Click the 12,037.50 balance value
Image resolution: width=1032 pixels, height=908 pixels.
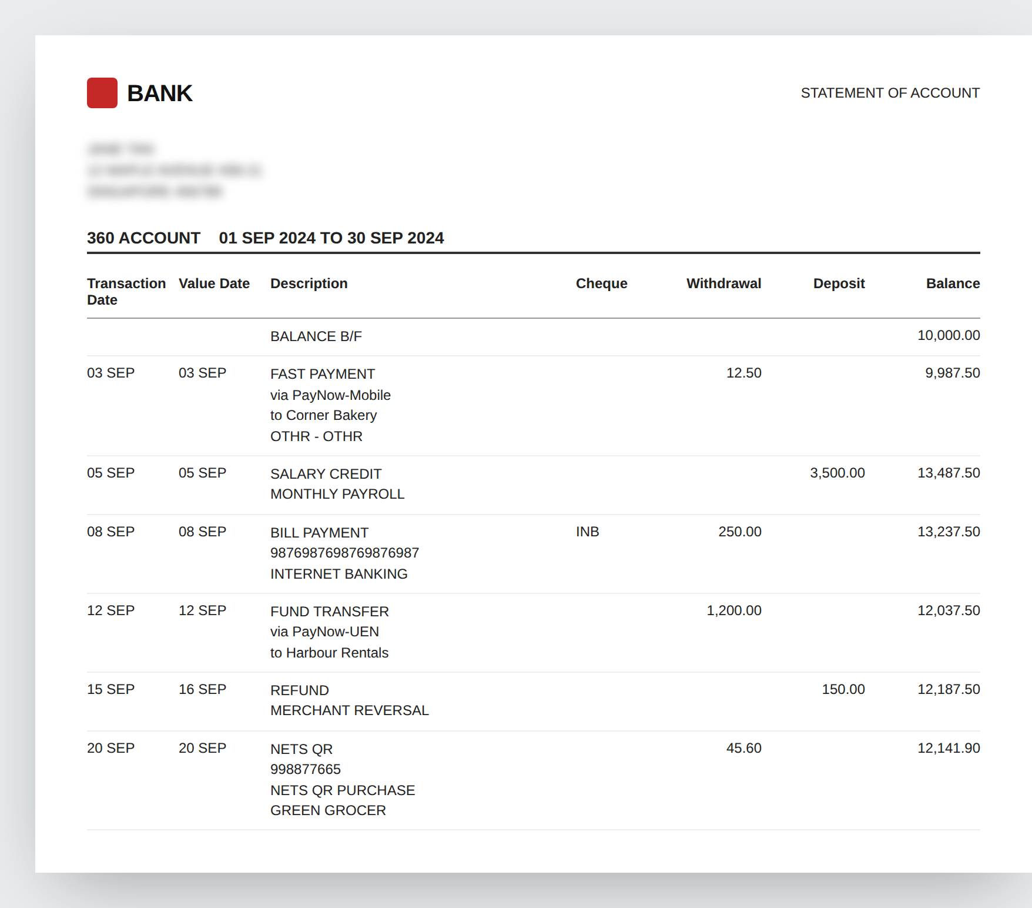point(949,610)
